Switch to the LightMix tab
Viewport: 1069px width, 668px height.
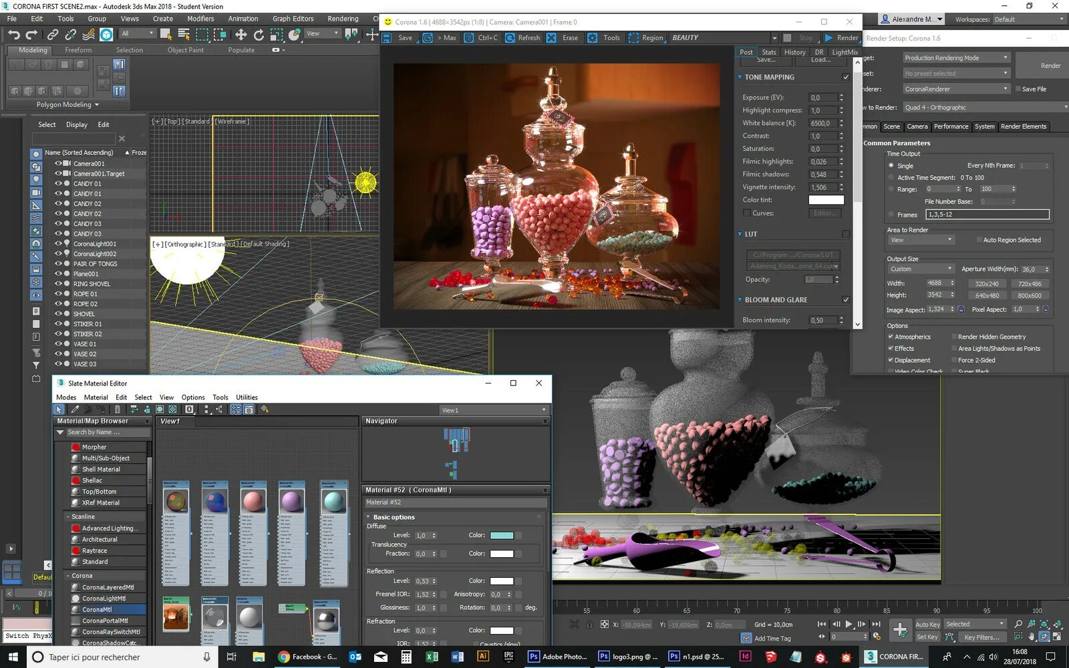click(845, 52)
